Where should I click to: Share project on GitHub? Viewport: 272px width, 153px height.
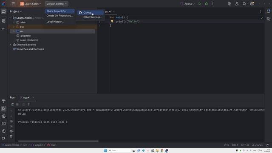point(91,13)
